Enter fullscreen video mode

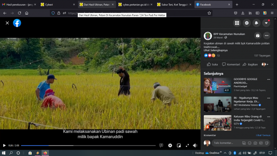(x=187, y=145)
